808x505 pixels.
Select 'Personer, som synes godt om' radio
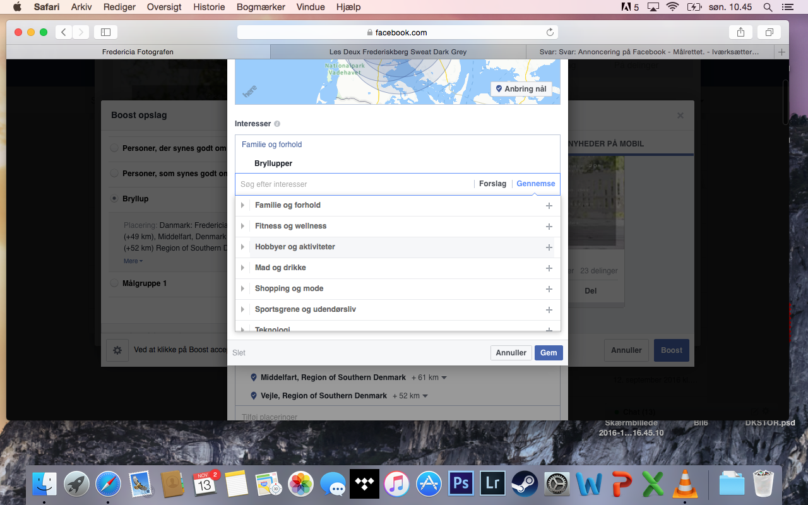(x=114, y=173)
